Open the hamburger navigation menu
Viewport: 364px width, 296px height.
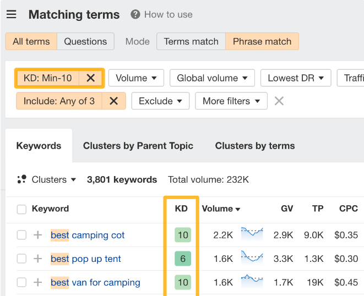click(11, 15)
